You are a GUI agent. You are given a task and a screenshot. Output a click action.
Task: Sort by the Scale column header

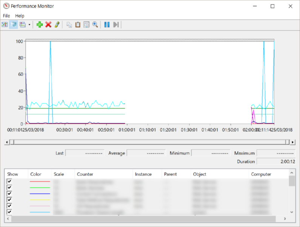pyautogui.click(x=63, y=174)
